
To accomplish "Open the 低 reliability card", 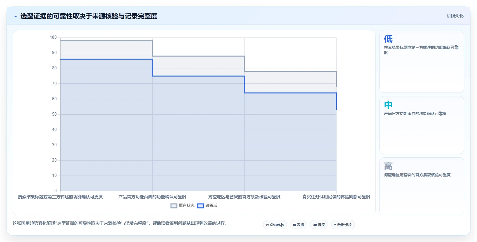I will (x=422, y=62).
